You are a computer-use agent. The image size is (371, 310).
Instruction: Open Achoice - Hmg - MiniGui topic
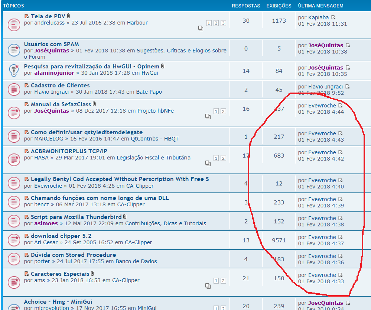pos(58,302)
